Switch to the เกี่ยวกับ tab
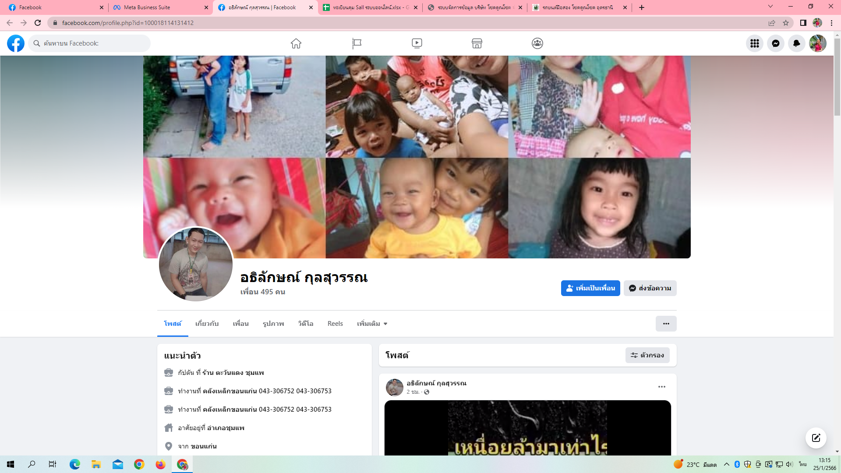The image size is (841, 473). point(207,324)
